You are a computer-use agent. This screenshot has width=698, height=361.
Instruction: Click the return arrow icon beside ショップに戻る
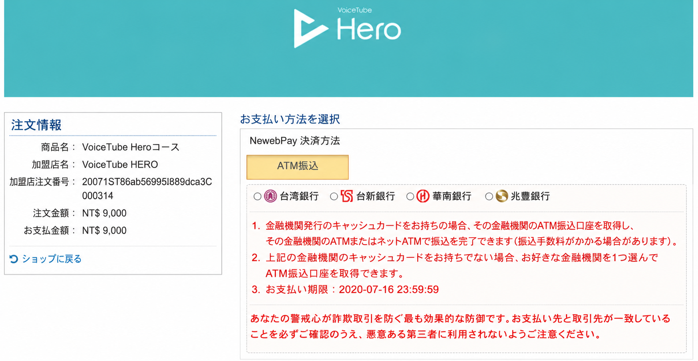pos(14,259)
